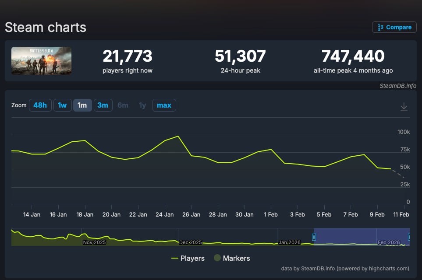Click the 9 Feb axis label
This screenshot has width=422, height=280.
point(377,214)
